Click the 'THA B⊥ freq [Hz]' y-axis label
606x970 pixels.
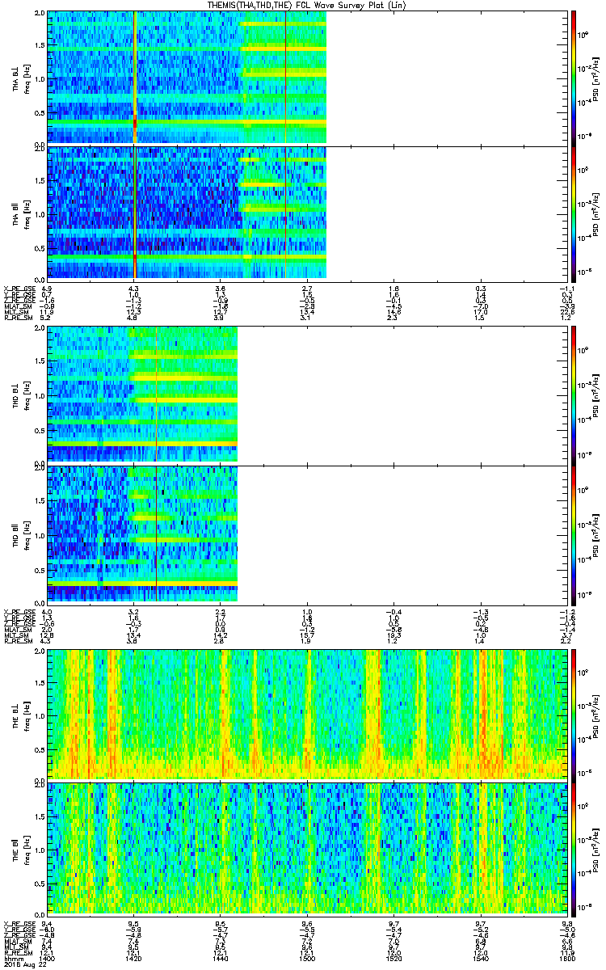(21, 78)
